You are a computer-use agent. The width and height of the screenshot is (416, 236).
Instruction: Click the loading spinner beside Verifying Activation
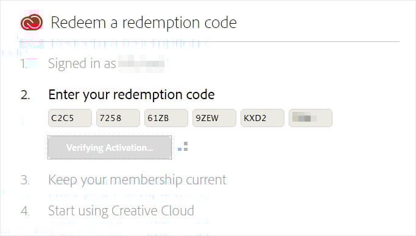[183, 147]
